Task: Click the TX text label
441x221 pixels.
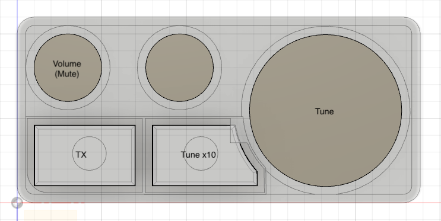Action: pyautogui.click(x=81, y=155)
